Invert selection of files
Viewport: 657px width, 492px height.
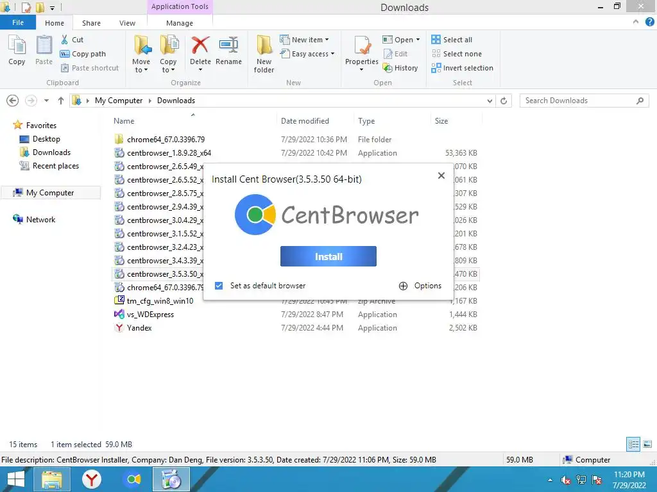tap(462, 68)
